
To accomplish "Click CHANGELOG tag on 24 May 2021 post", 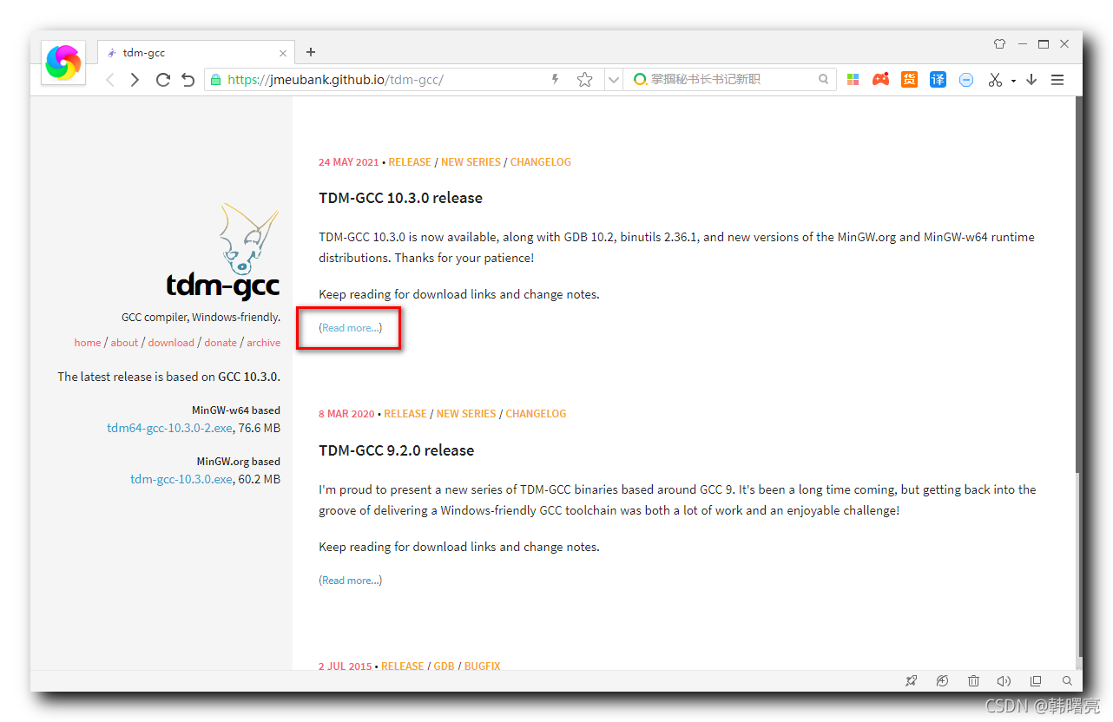I will 541,162.
